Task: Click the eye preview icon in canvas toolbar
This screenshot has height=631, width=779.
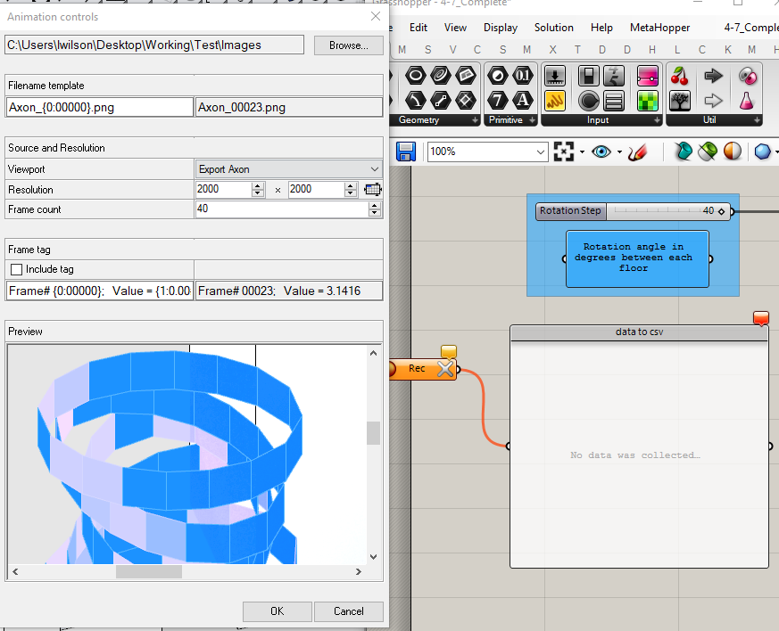Action: [601, 152]
